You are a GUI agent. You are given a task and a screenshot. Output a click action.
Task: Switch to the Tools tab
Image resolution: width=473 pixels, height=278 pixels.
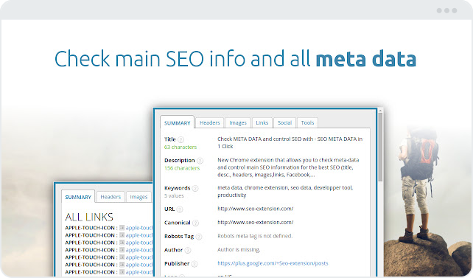click(x=307, y=122)
